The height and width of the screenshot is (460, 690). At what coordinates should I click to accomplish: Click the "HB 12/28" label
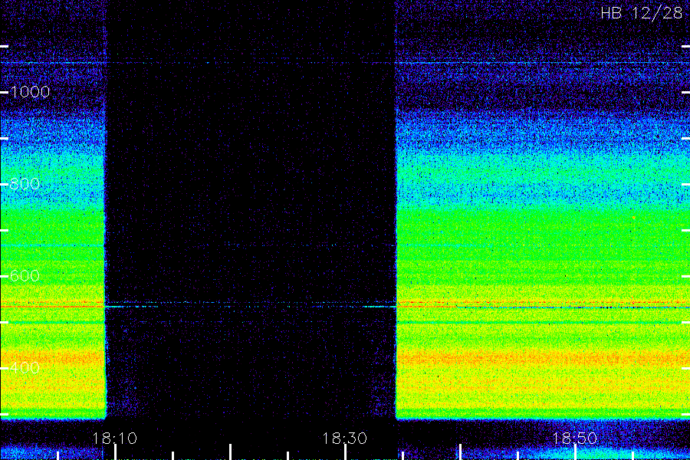641,13
